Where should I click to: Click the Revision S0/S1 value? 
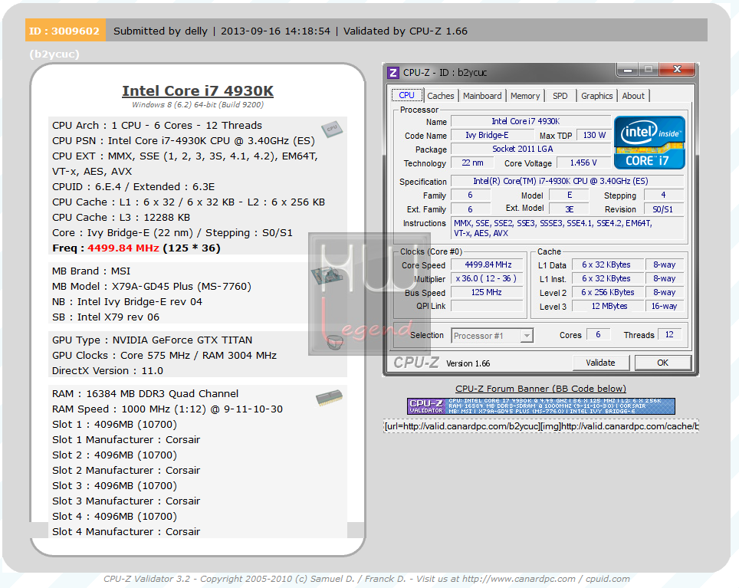point(662,209)
